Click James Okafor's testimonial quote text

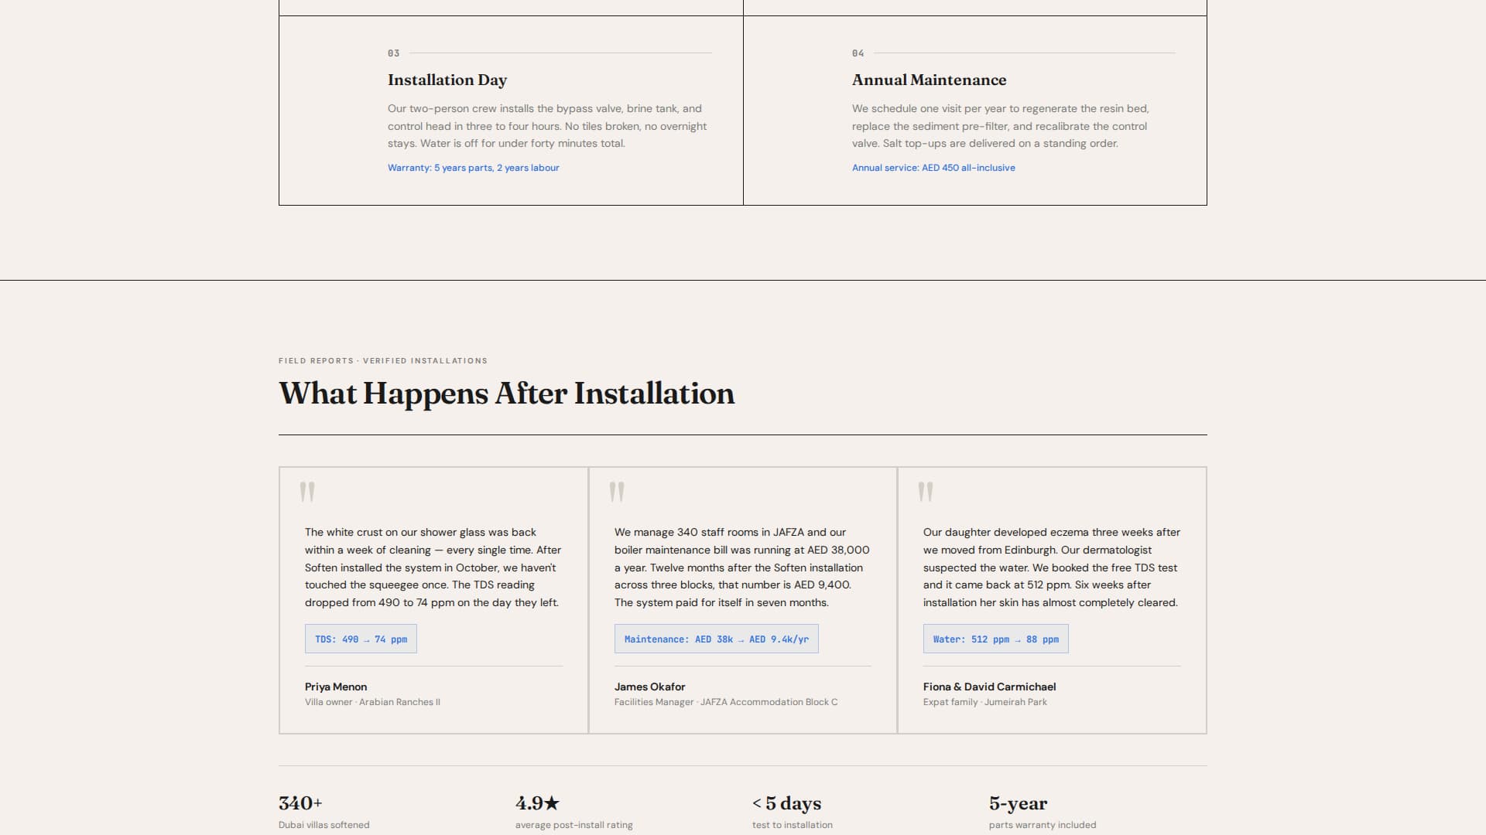point(742,567)
